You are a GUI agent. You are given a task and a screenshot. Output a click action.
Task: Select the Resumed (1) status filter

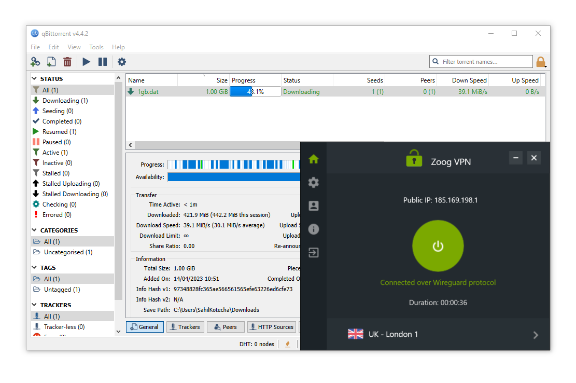click(x=73, y=132)
